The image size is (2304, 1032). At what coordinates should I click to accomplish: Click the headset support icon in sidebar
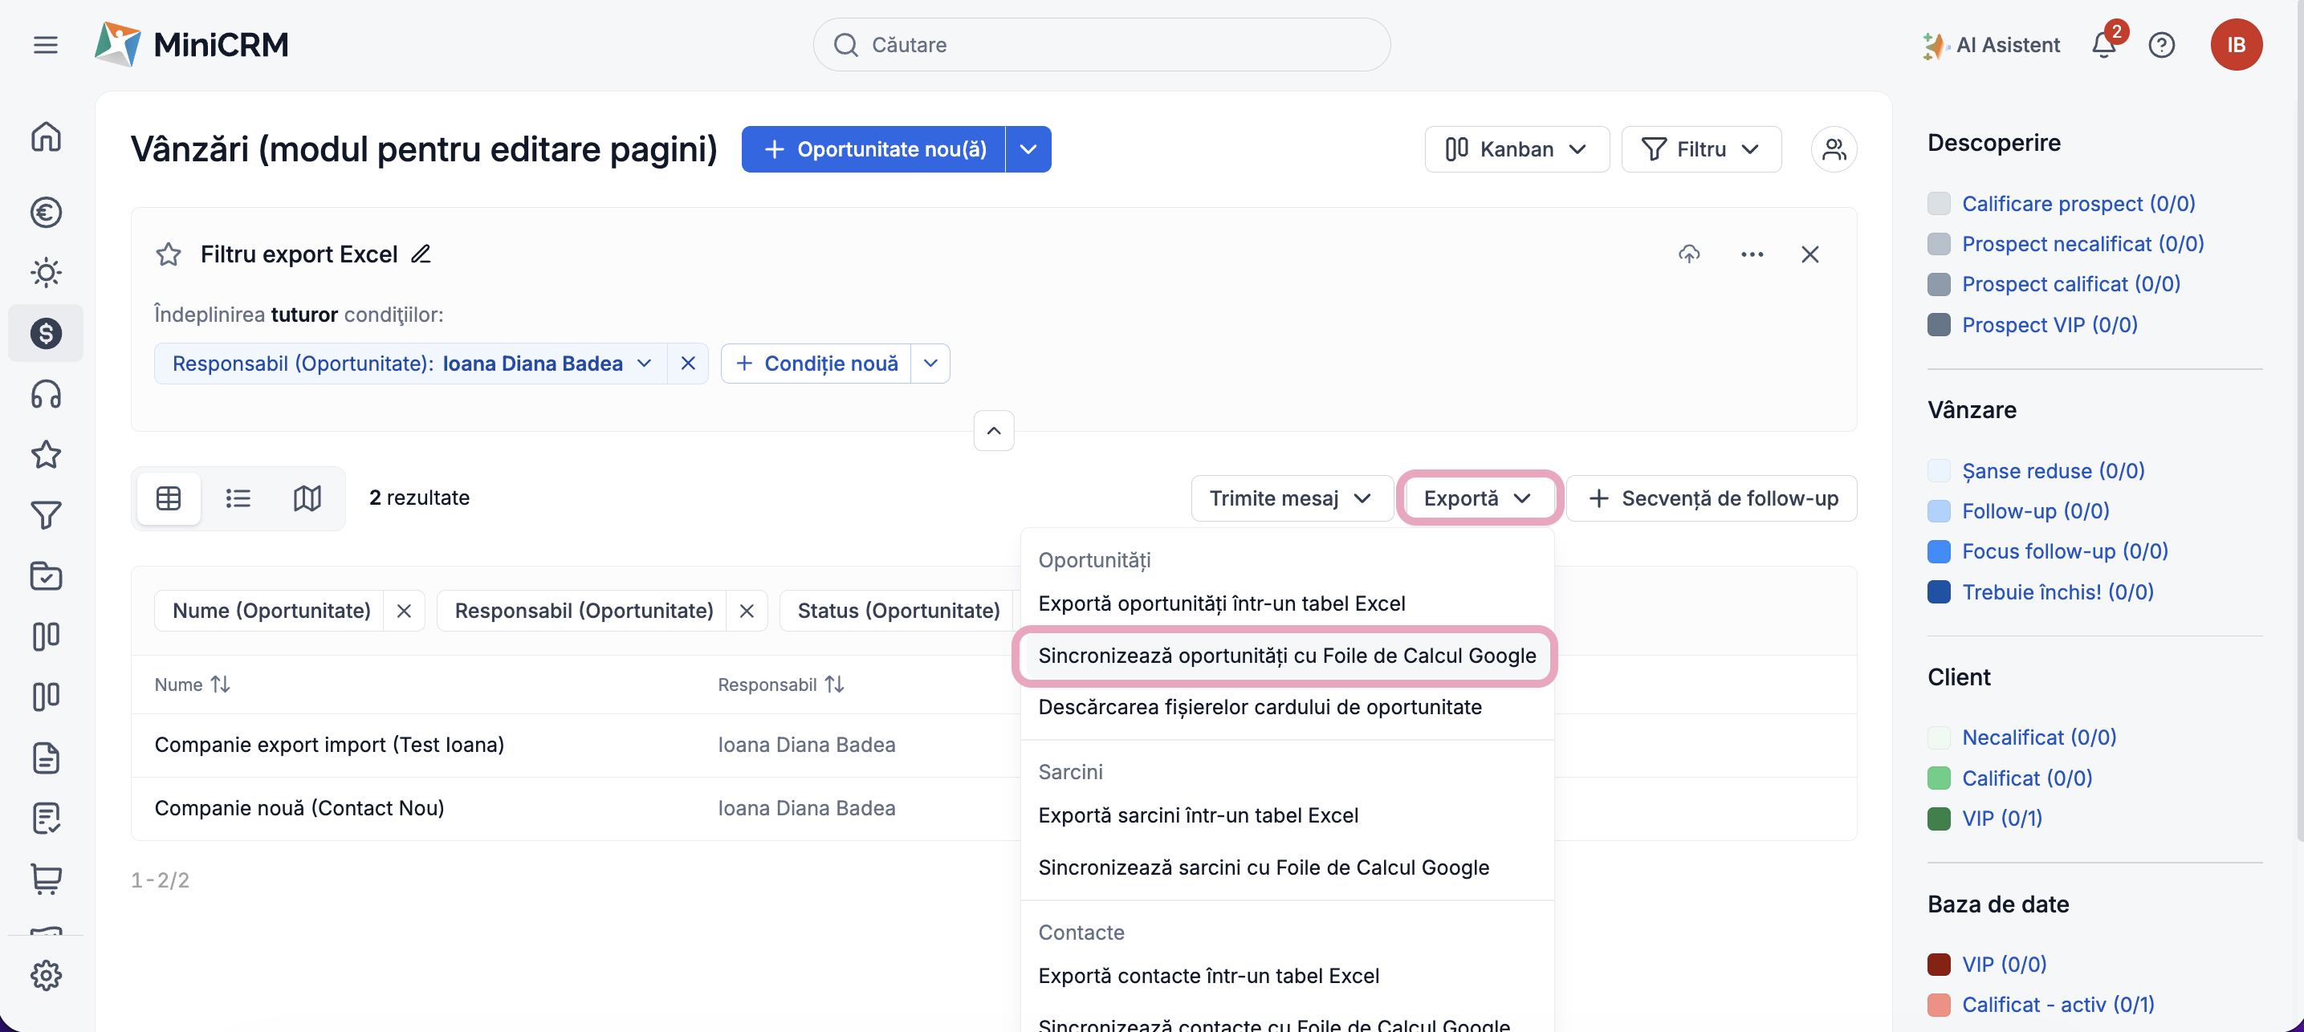46,394
